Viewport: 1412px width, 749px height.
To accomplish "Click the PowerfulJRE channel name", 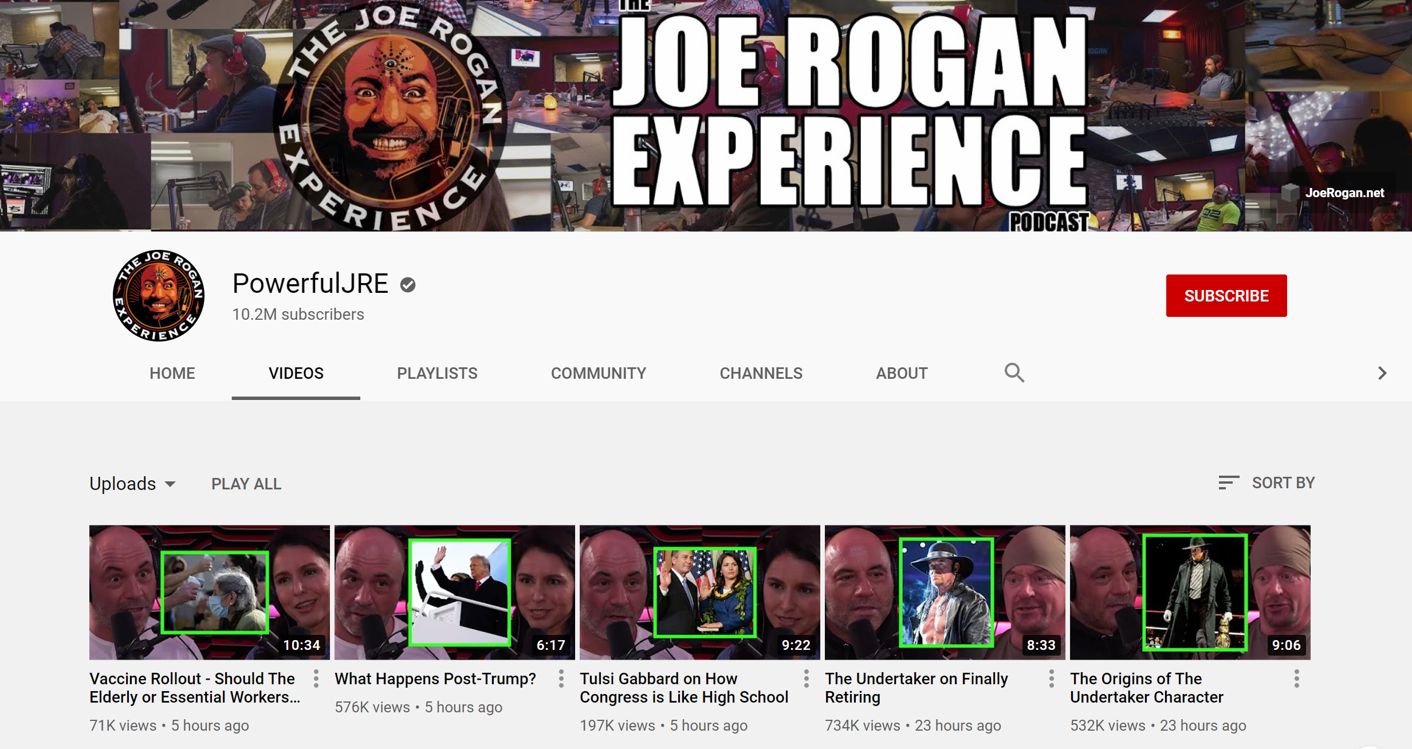I will coord(310,284).
